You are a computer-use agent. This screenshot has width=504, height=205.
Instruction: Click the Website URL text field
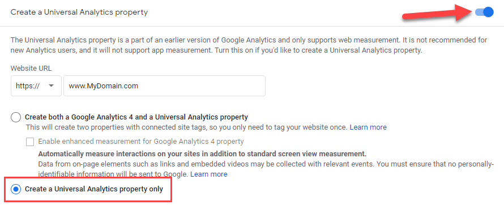pyautogui.click(x=164, y=86)
